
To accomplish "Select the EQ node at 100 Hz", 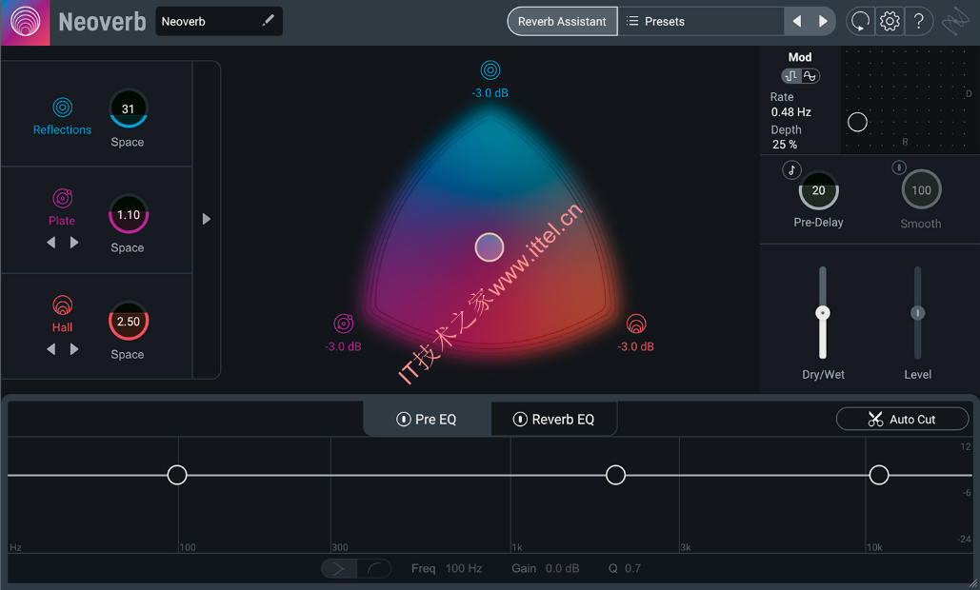I will pyautogui.click(x=177, y=475).
